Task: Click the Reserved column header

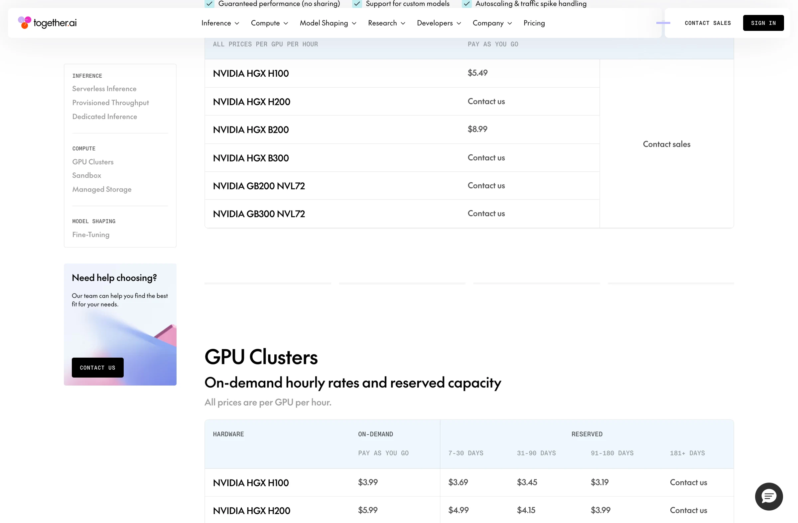Action: [x=587, y=434]
